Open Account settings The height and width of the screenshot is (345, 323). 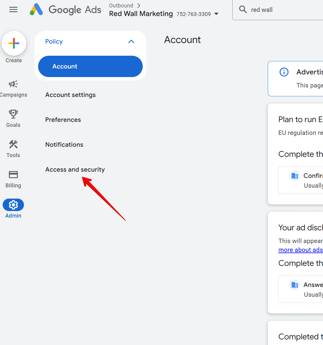click(70, 95)
